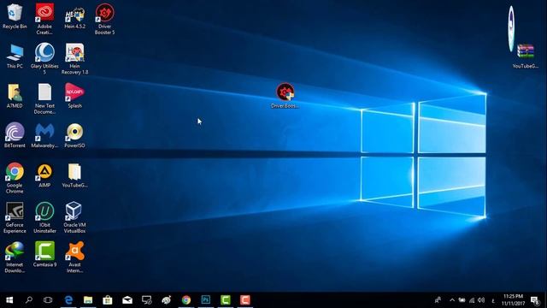The image size is (547, 308).
Task: Switch to the red Camtasia recorder taskbar icon
Action: (245, 300)
